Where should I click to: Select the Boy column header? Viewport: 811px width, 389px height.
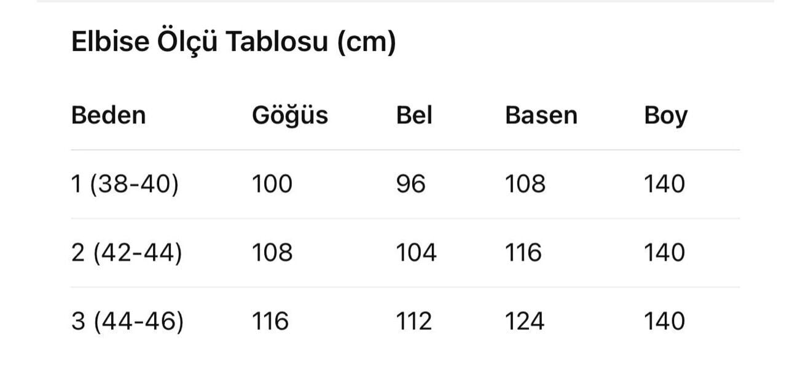pyautogui.click(x=665, y=116)
